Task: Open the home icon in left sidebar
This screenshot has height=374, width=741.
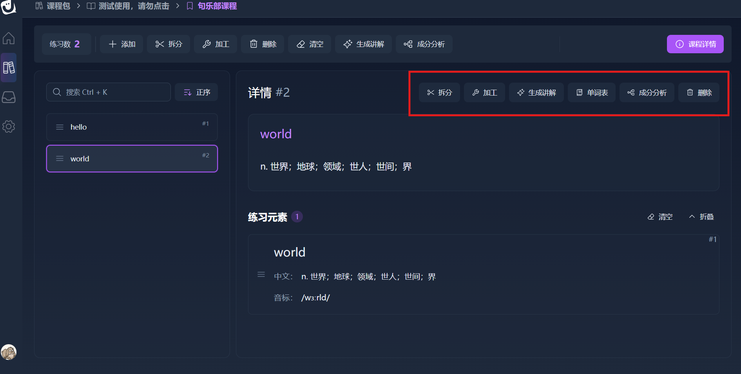Action: (9, 38)
